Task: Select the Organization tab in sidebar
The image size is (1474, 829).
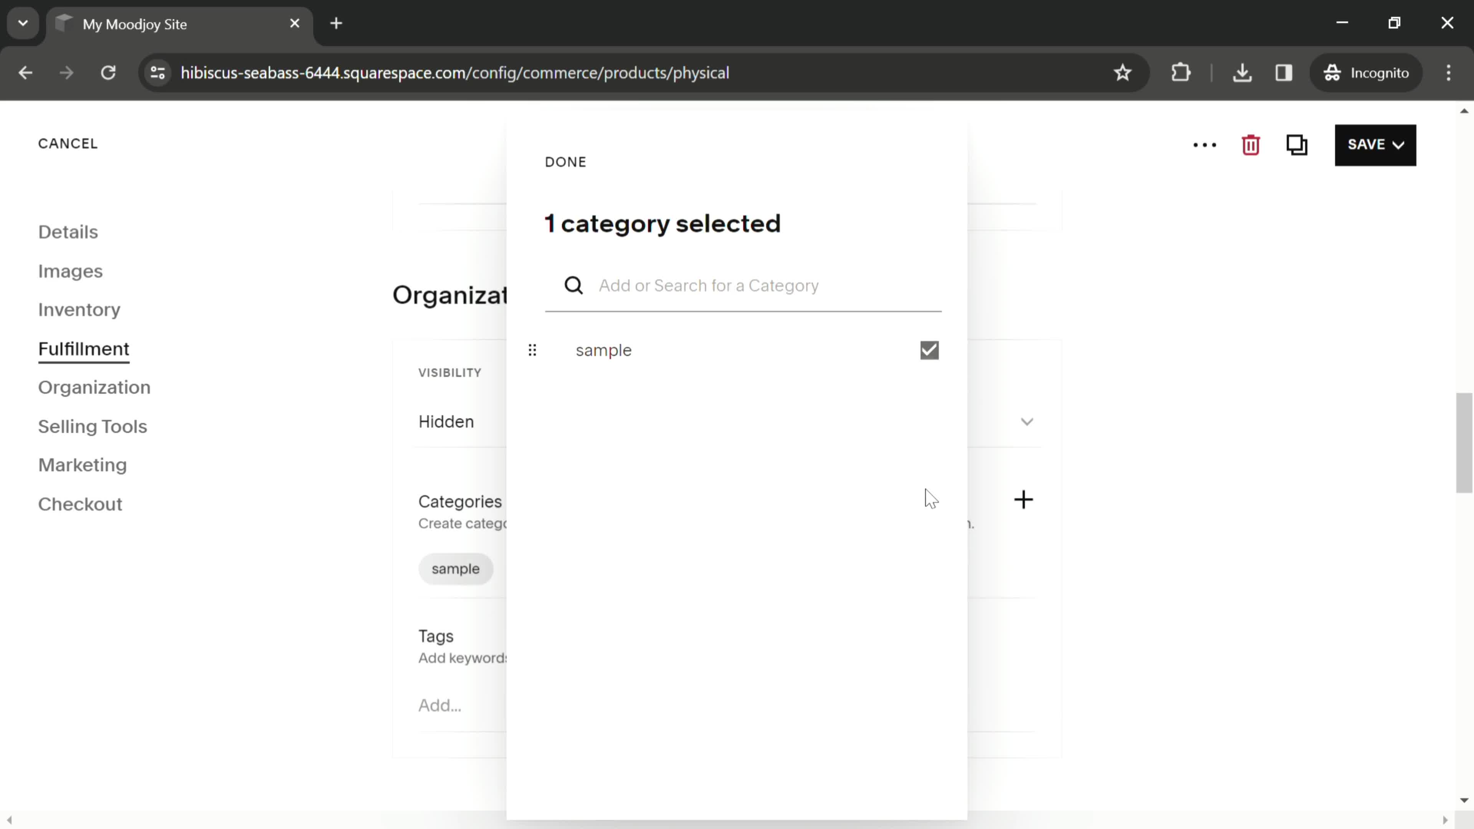Action: point(94,386)
